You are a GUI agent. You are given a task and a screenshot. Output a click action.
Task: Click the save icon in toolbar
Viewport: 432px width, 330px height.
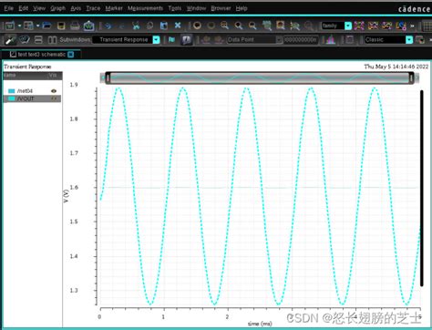(61, 26)
